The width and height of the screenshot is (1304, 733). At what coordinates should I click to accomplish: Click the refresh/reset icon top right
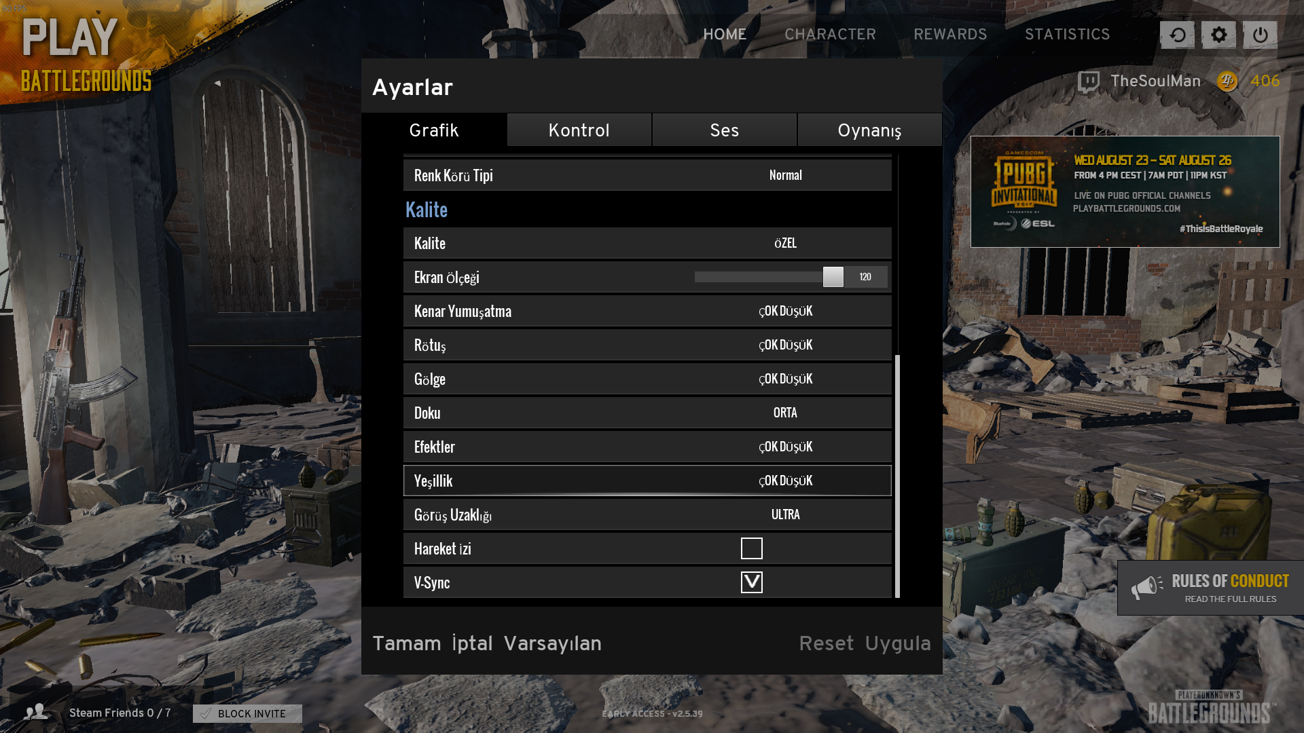(1177, 35)
